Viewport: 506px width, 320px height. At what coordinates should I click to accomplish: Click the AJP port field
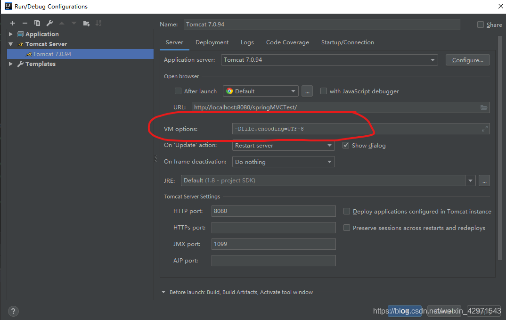point(274,261)
